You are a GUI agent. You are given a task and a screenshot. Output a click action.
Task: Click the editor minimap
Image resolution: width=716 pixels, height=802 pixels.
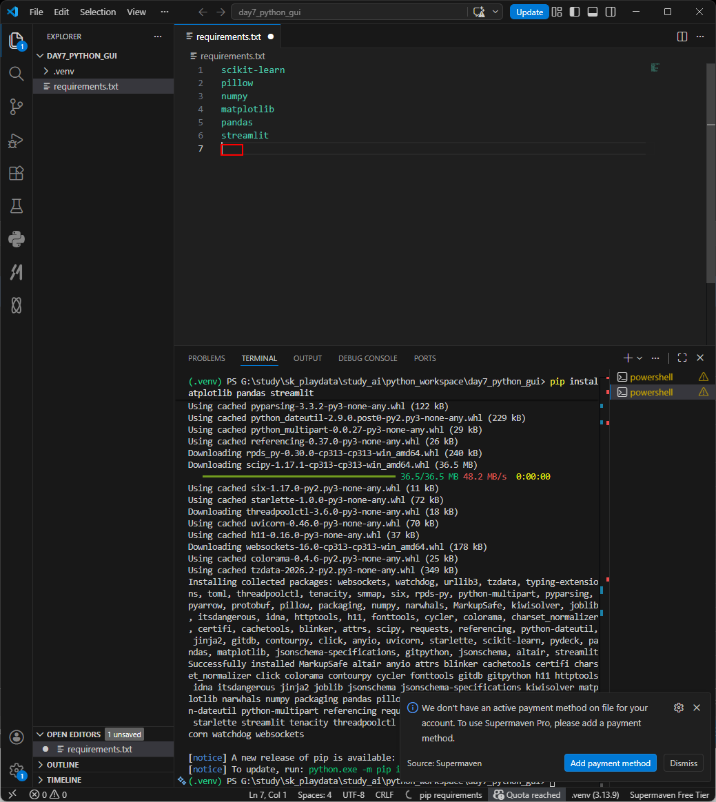(x=655, y=68)
